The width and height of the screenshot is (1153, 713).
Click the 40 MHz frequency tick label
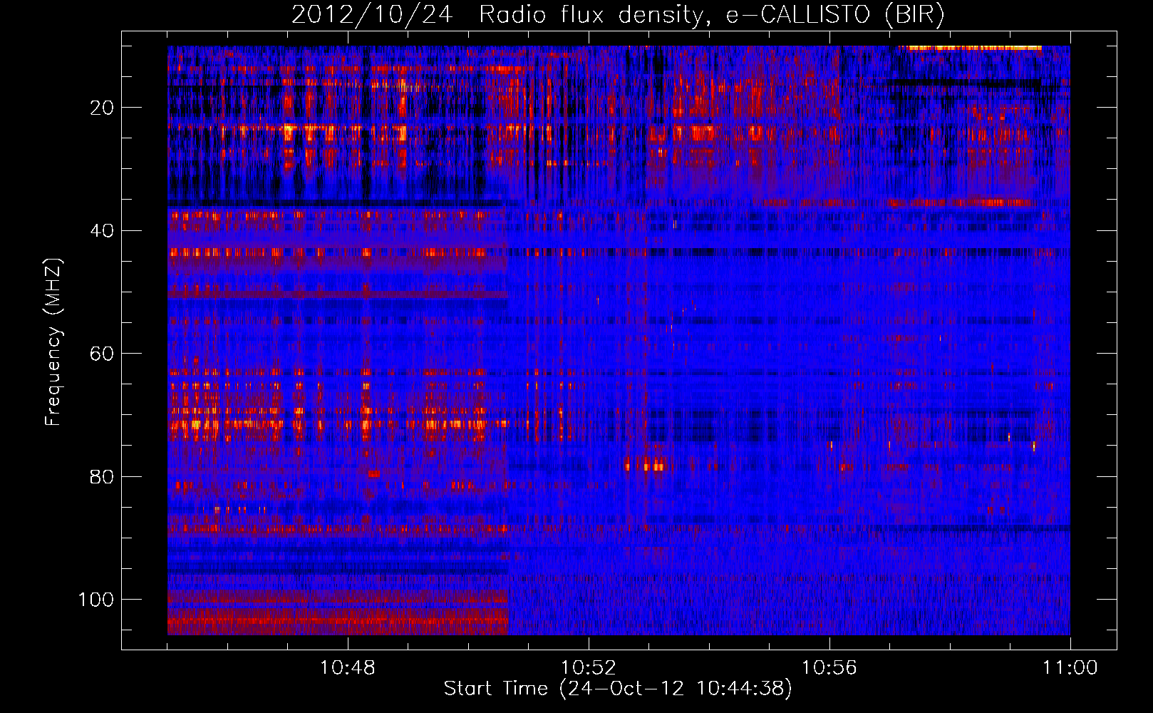pyautogui.click(x=103, y=231)
